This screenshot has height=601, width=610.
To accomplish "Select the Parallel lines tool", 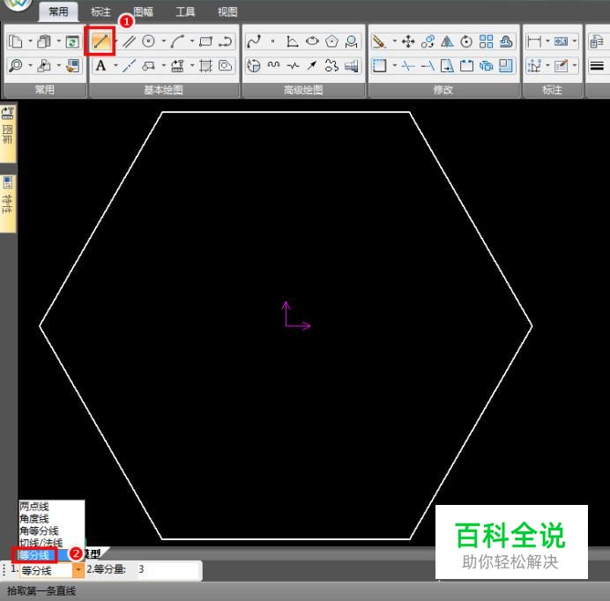I will point(129,41).
